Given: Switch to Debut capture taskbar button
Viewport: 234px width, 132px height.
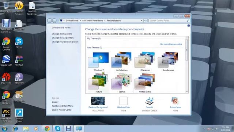Looking at the screenshot, I should tap(68, 129).
